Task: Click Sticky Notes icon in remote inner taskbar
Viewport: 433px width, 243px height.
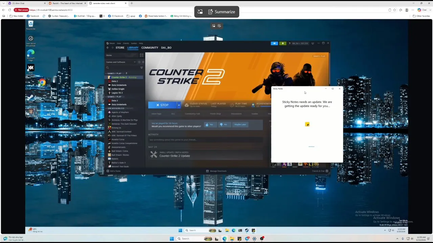Action: [253, 230]
